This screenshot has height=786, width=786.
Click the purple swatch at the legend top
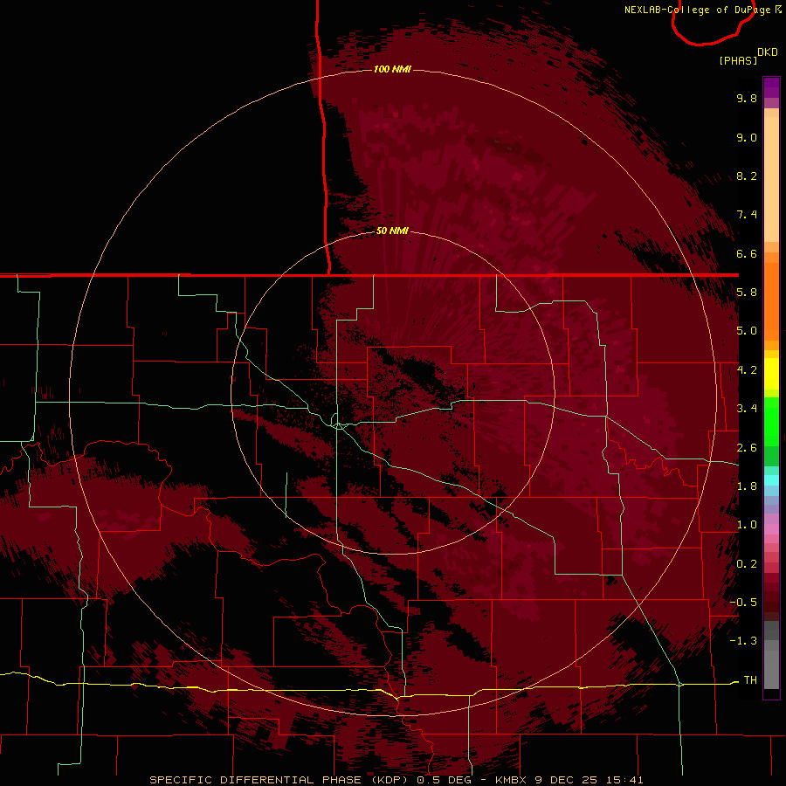pos(771,87)
